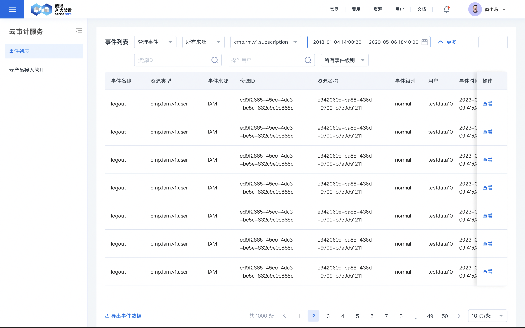Screen dimensions: 525x328
Task: Click 查看 in the fourth table row
Action: point(487,188)
